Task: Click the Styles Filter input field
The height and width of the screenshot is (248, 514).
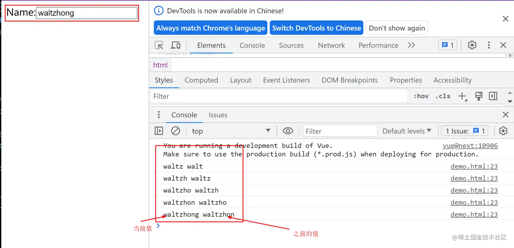Action: point(279,96)
